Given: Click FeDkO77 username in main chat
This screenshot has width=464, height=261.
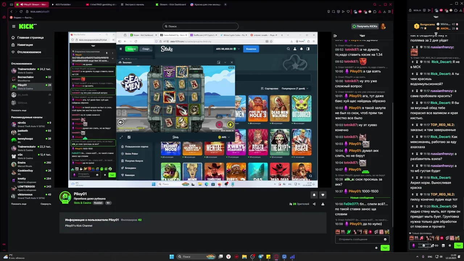Looking at the screenshot, I should [351, 204].
